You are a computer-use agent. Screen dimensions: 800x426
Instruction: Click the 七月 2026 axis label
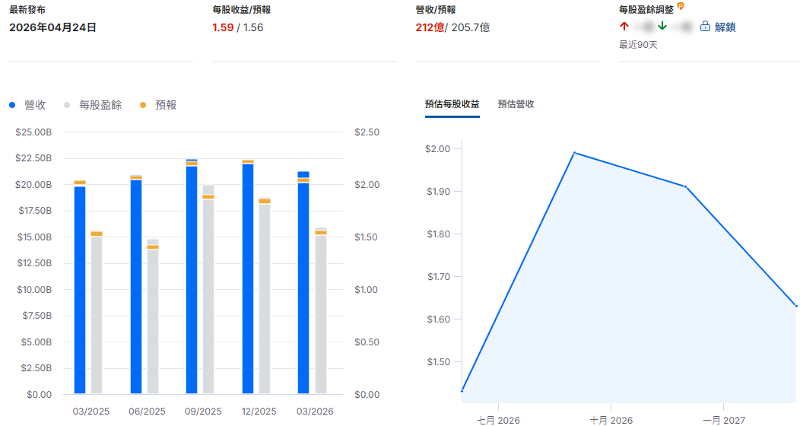point(498,421)
